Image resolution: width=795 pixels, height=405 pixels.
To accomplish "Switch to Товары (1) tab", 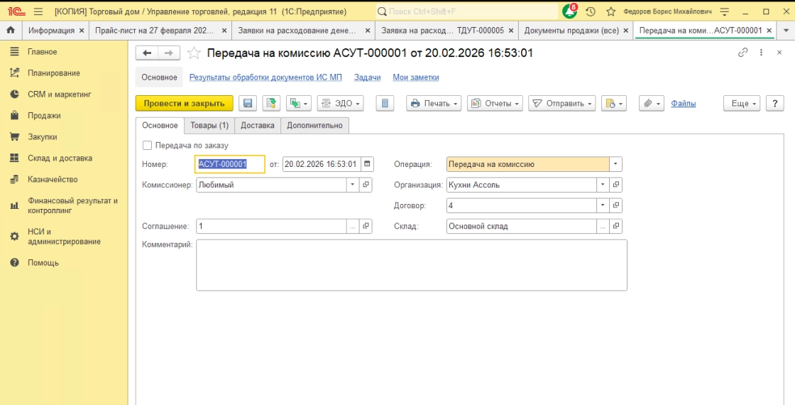I will 209,125.
